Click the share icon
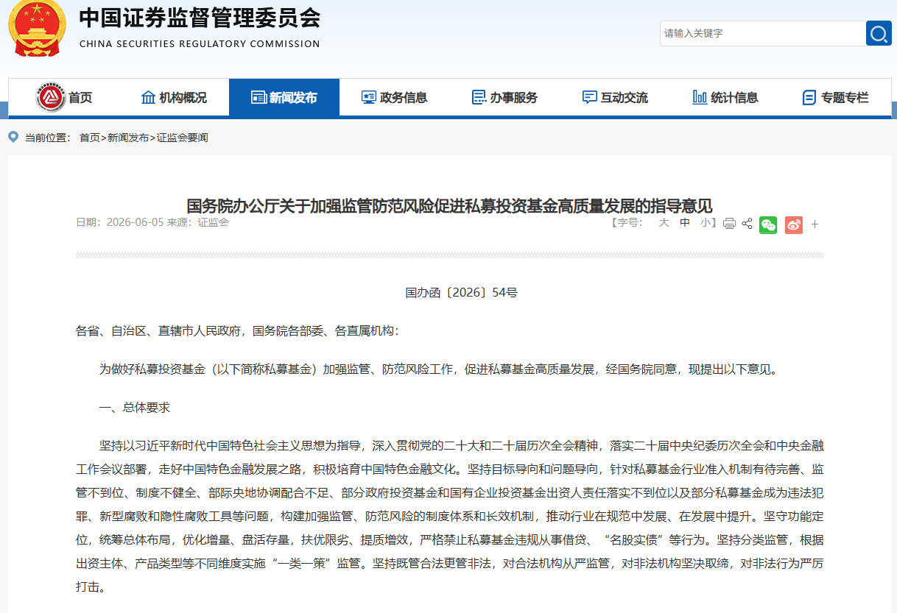The image size is (897, 613). [x=747, y=224]
